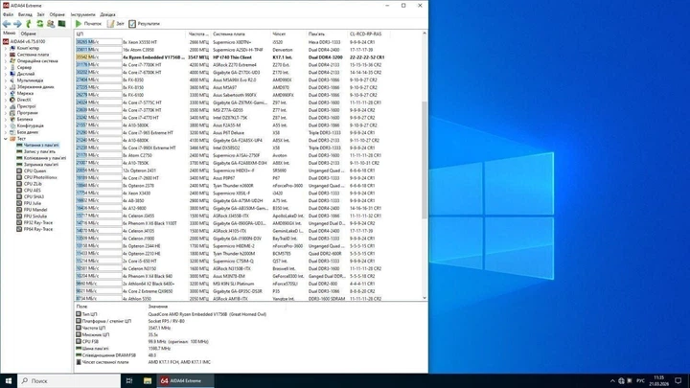Select the Пристрої devices icon
The height and width of the screenshot is (388, 690).
click(x=12, y=106)
